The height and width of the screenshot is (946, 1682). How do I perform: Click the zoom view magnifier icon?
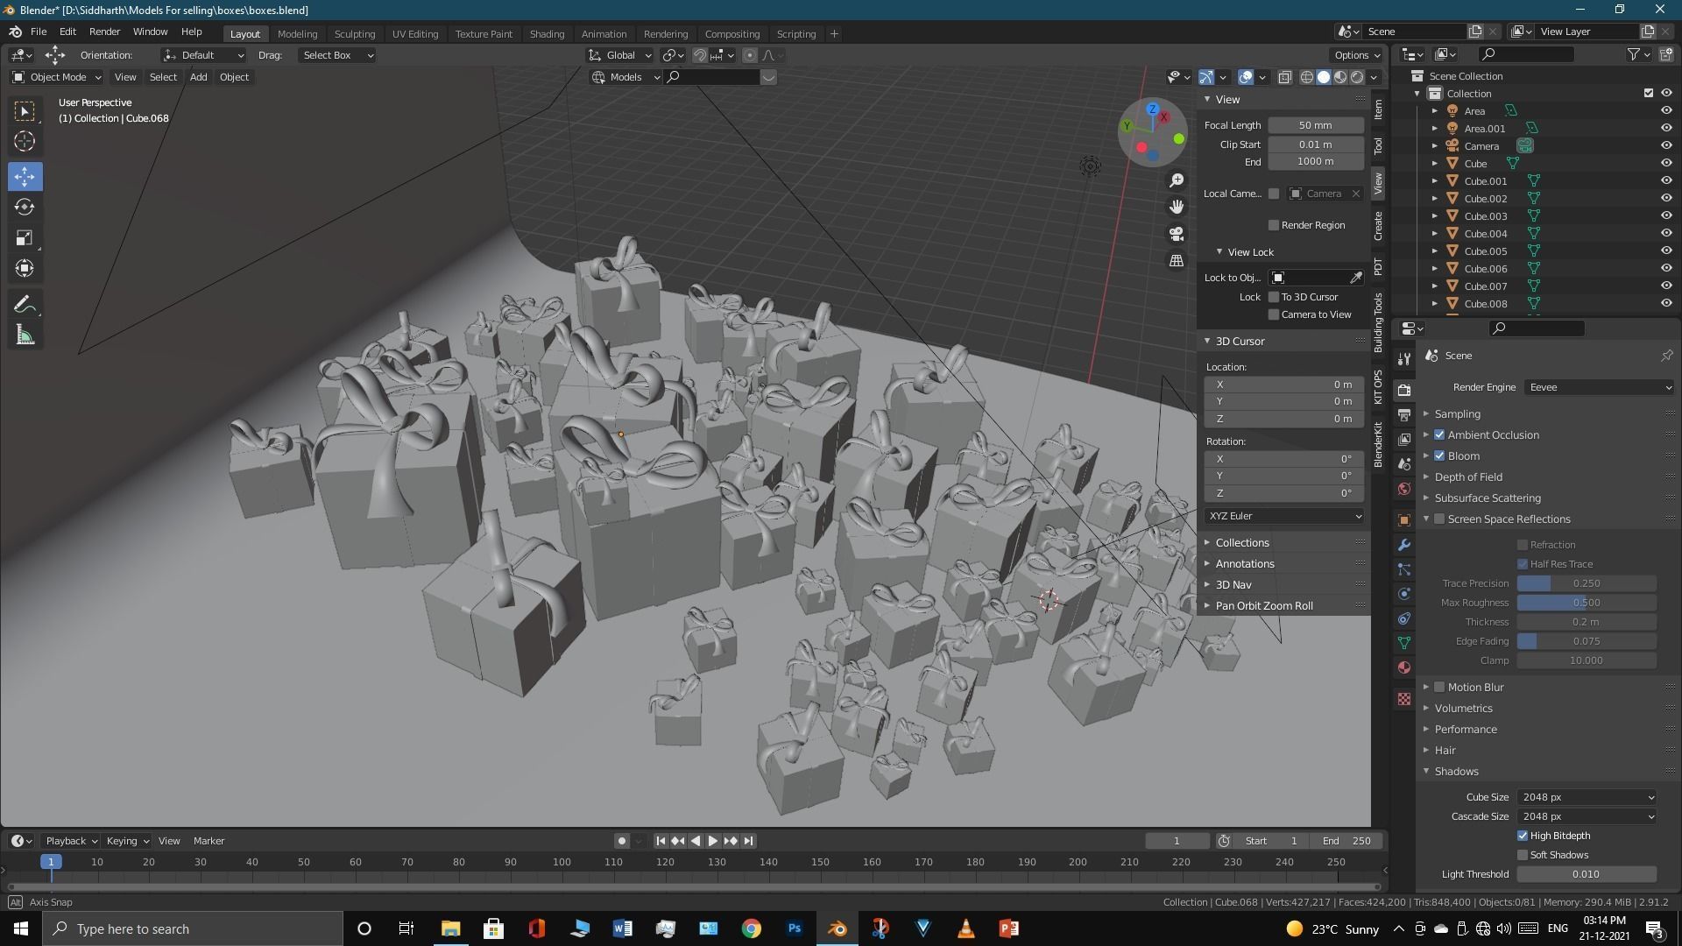[x=1177, y=180]
